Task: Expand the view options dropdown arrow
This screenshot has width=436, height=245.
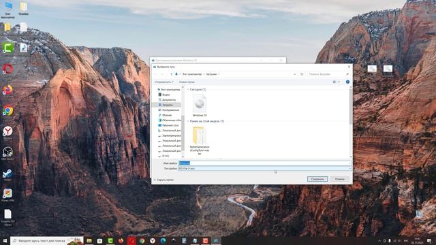Action: coord(339,82)
